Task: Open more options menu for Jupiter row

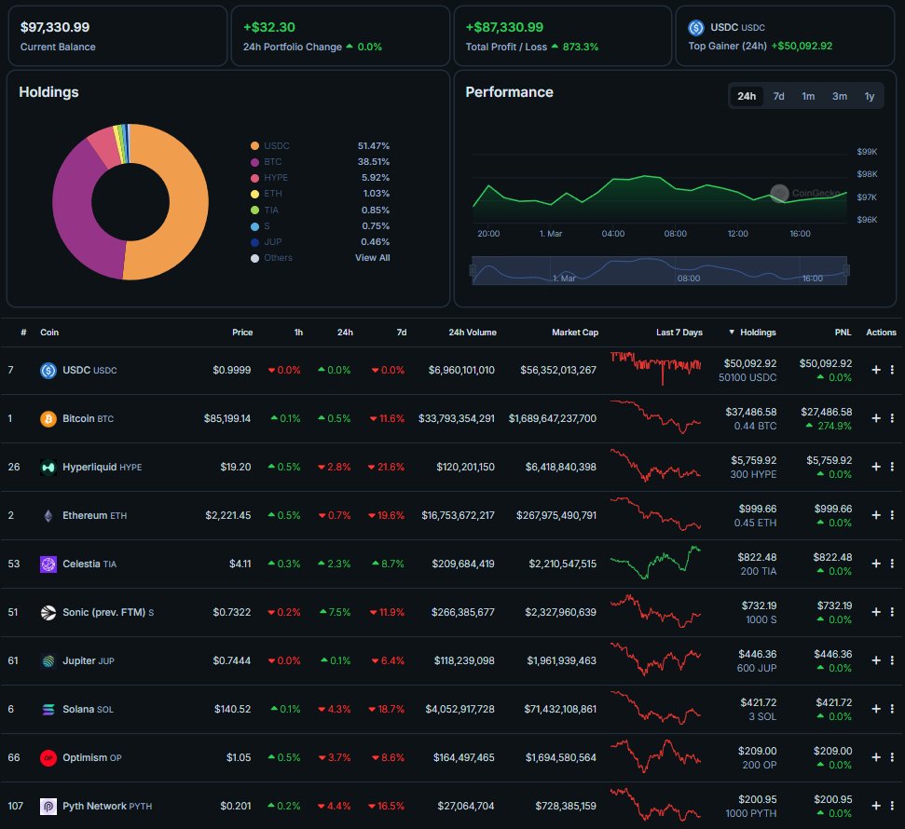Action: [892, 660]
